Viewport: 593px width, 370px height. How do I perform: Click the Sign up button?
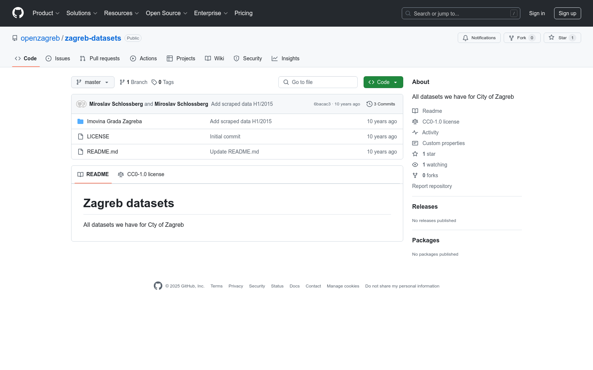point(567,13)
